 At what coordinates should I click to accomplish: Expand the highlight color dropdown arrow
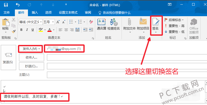(x=45, y=30)
